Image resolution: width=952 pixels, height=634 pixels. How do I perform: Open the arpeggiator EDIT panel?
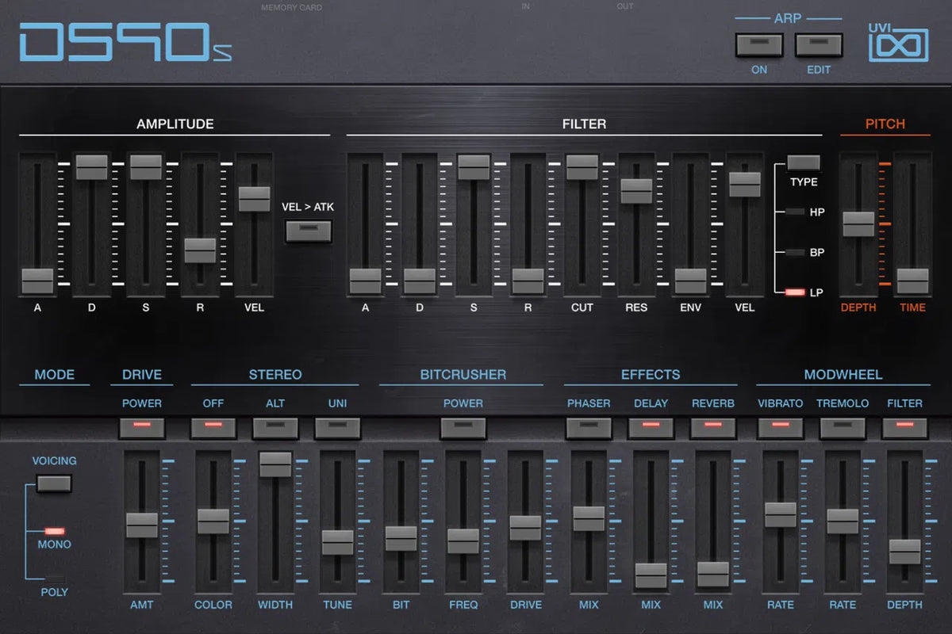(819, 45)
